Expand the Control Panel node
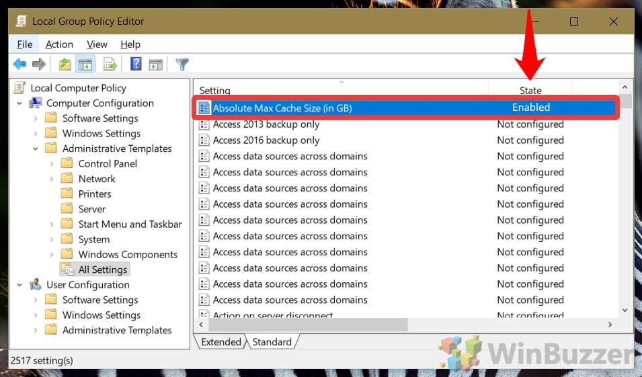This screenshot has height=377, width=642. [52, 164]
